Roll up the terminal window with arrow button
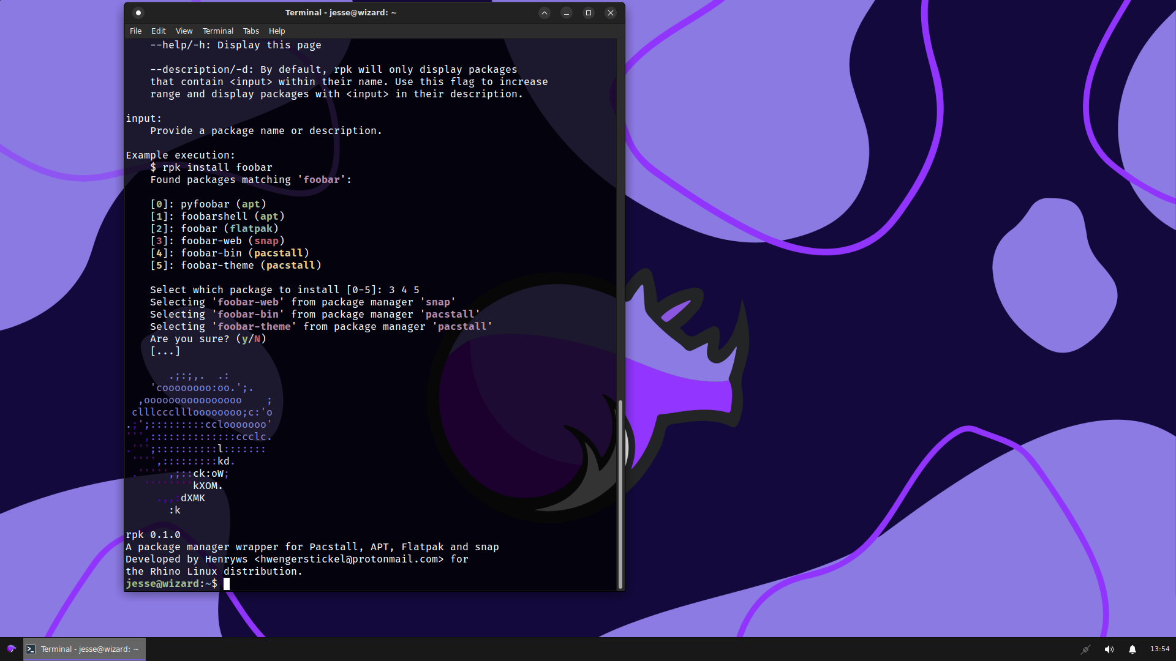 click(x=545, y=13)
